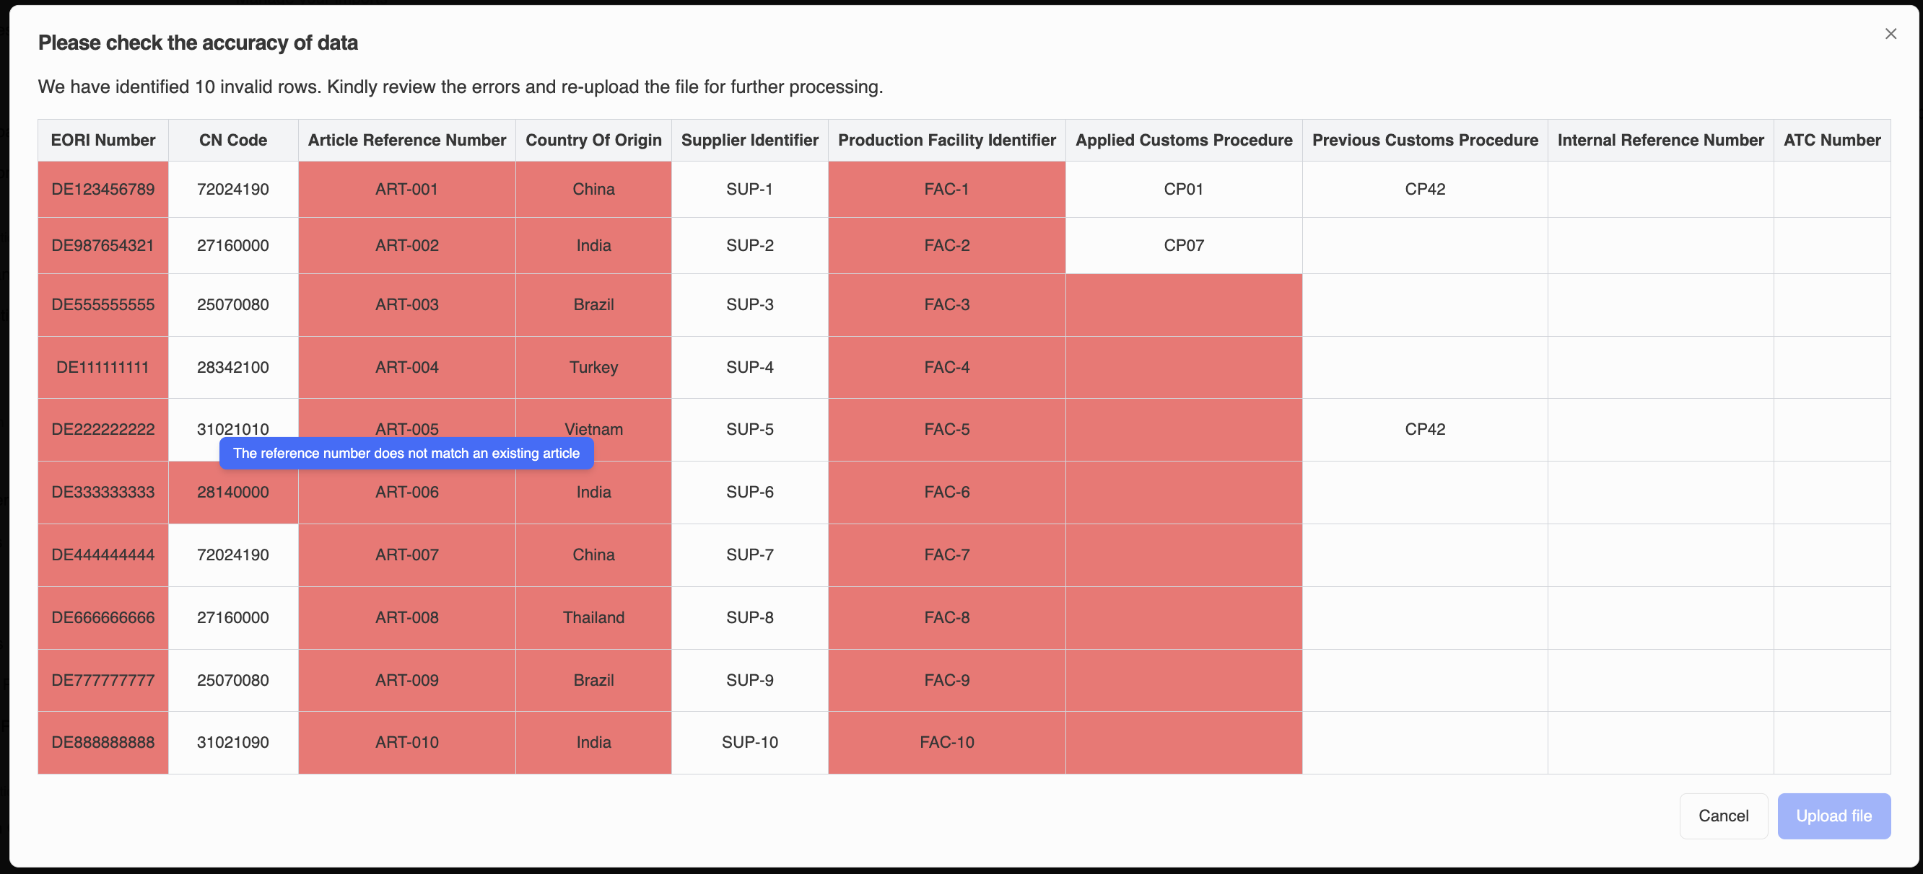Click the highlighted 28140000 CN code cell

[233, 493]
